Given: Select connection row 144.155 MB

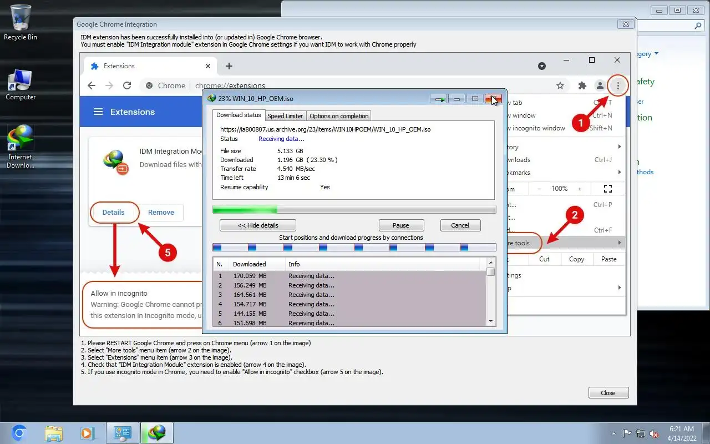Looking at the screenshot, I should (349, 314).
